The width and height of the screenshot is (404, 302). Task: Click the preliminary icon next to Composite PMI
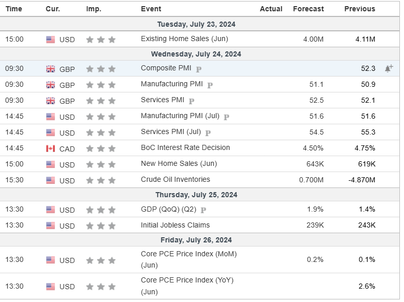point(199,69)
